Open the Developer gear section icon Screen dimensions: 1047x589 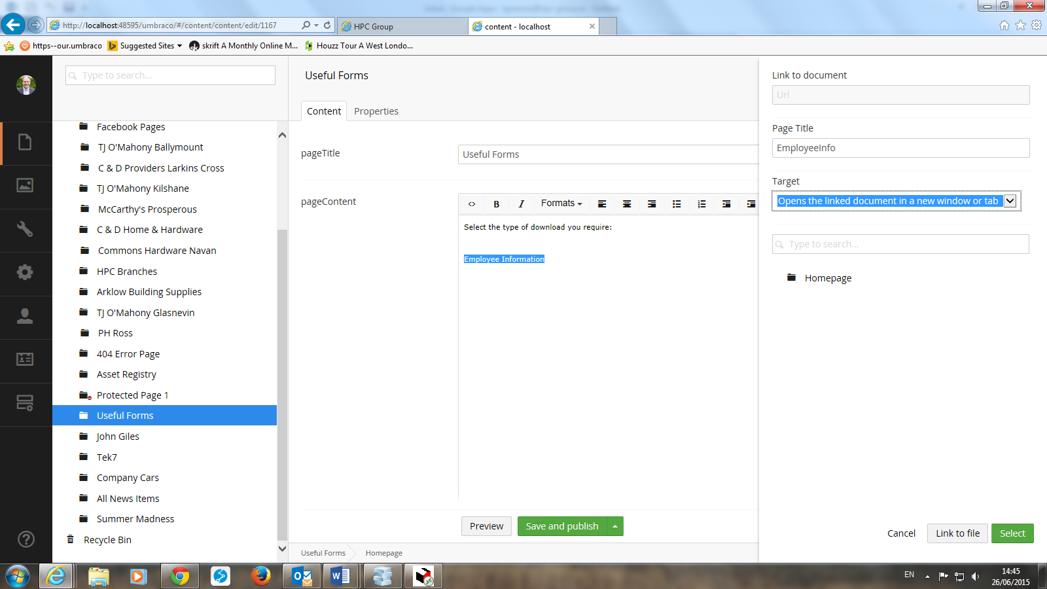[25, 272]
